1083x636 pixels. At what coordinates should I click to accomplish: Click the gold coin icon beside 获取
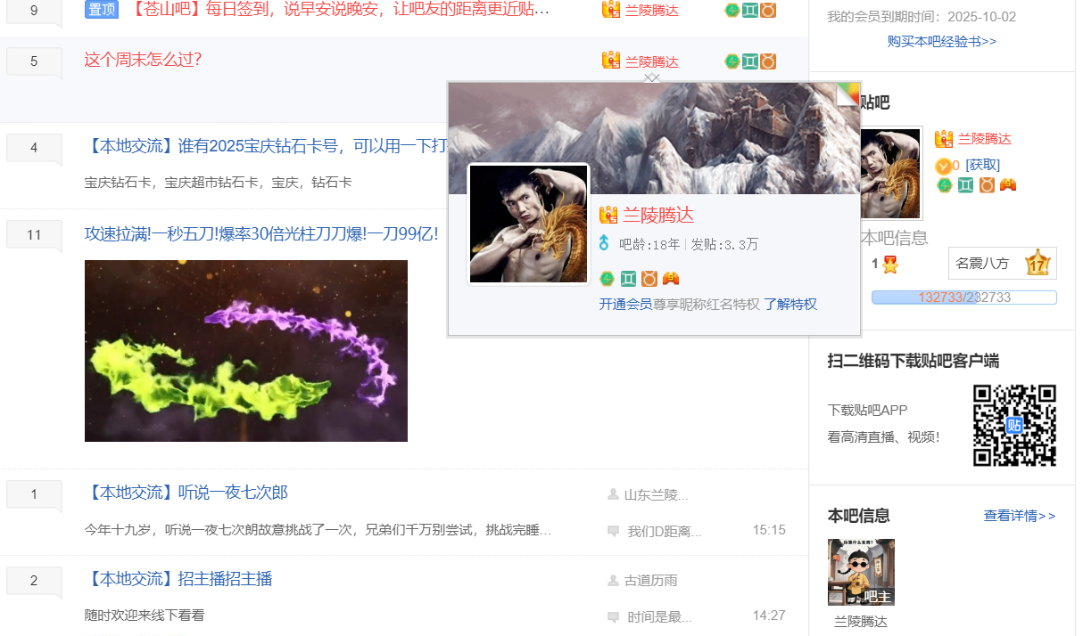click(943, 166)
